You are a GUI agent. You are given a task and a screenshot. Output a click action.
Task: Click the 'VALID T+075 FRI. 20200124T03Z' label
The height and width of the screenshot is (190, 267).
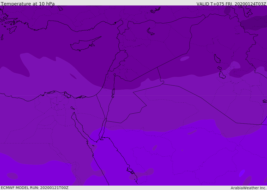coord(231,4)
